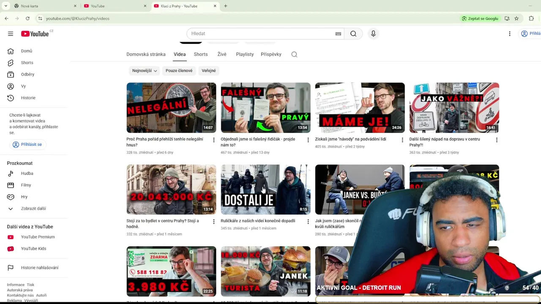
Task: Open the settings three-dot menu in header
Action: pyautogui.click(x=510, y=34)
